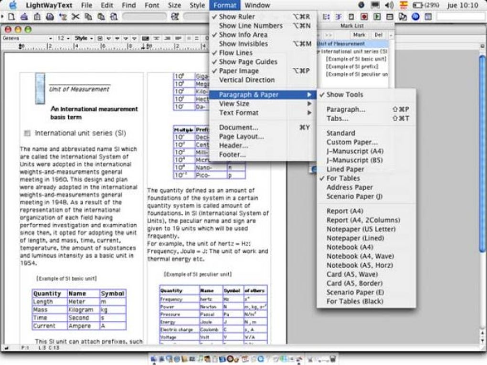Screen dimensions: 487x365
Task: Choose Paragraph... in the submenu
Action: pos(366,109)
